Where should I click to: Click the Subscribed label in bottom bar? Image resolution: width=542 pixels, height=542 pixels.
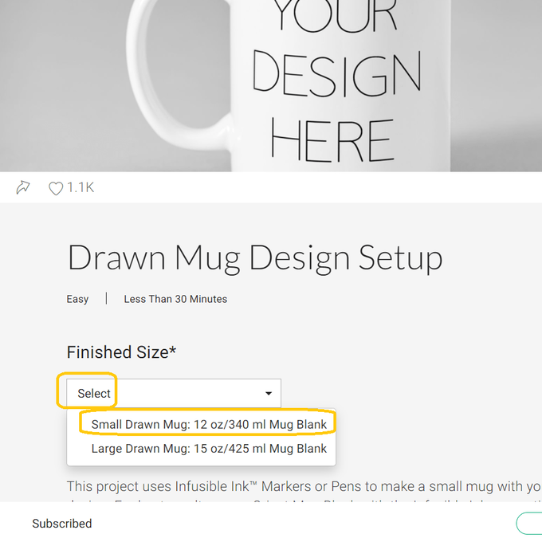coord(61,524)
